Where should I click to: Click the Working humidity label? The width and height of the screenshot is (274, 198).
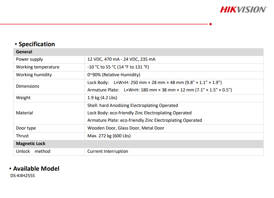coord(34,75)
